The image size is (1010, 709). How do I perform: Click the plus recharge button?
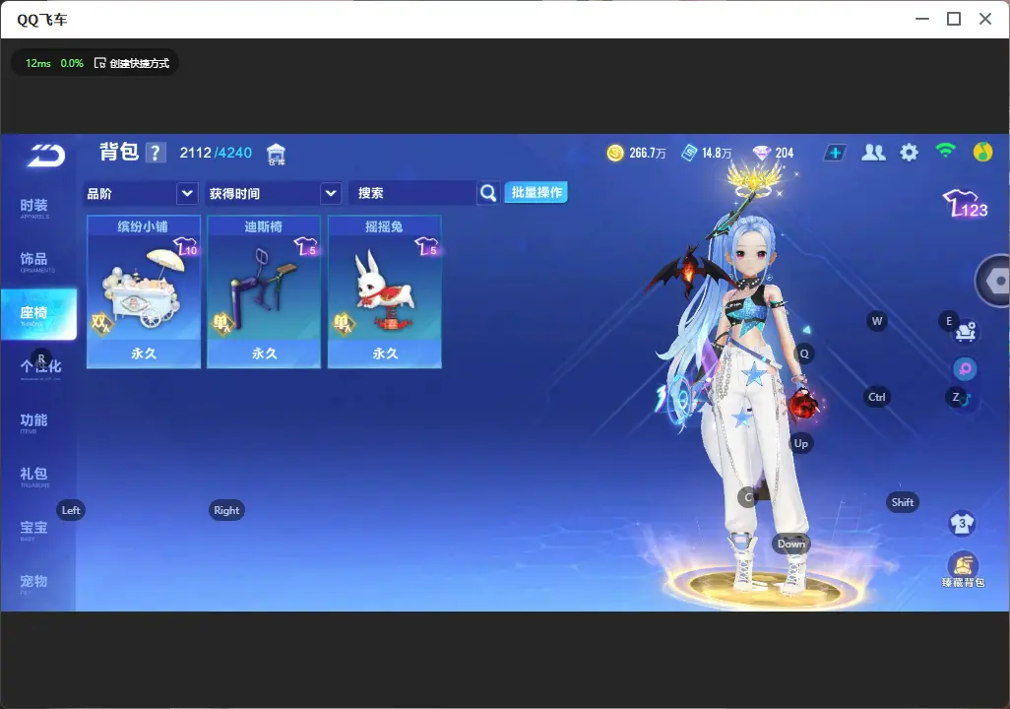835,153
